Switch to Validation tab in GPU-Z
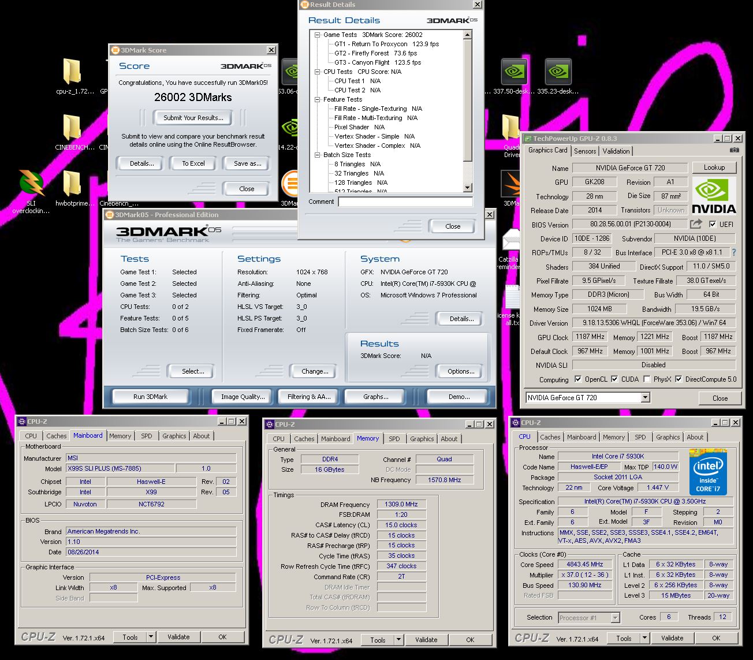The image size is (753, 660). pyautogui.click(x=616, y=151)
